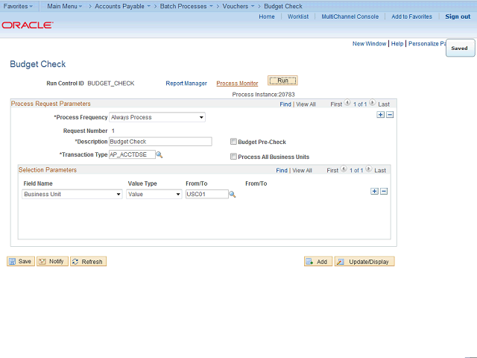Open Accounts Payable breadcrumb menu

tap(122, 6)
